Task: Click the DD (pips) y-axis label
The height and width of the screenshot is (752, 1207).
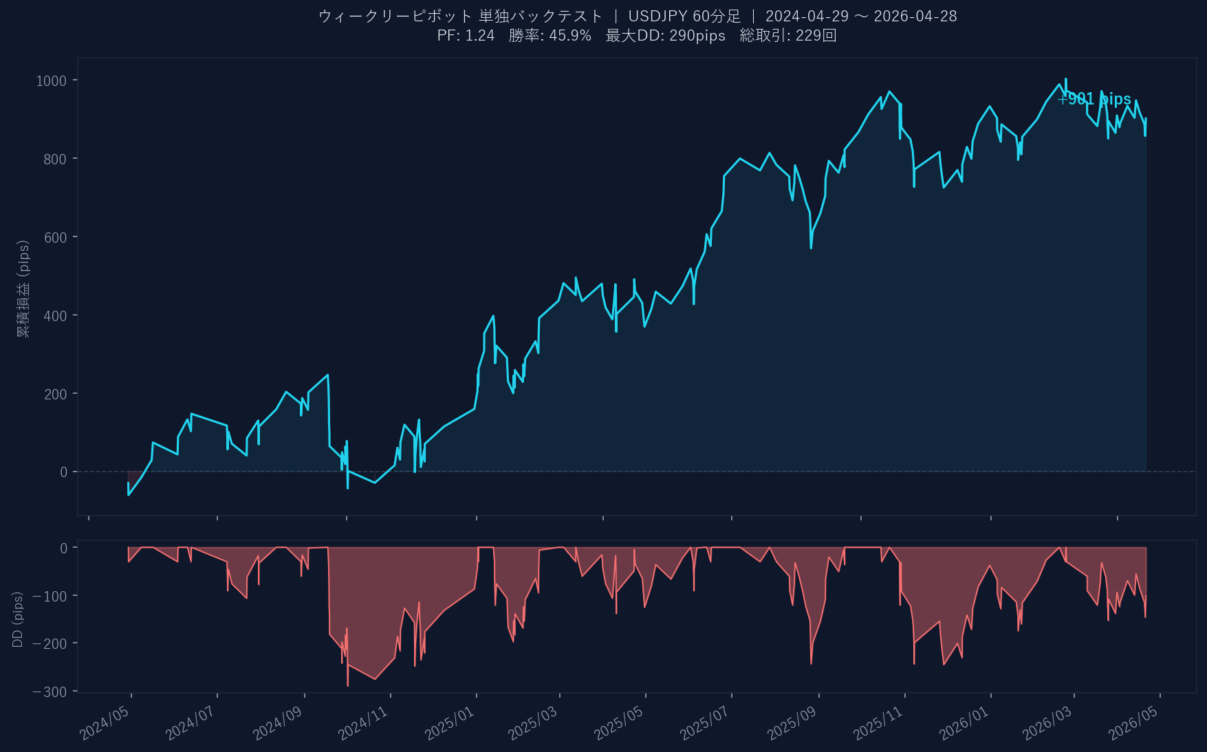Action: tap(18, 619)
